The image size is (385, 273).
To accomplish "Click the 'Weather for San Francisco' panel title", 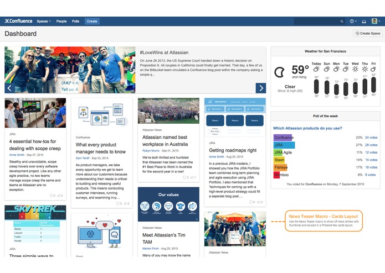I will tap(325, 51).
